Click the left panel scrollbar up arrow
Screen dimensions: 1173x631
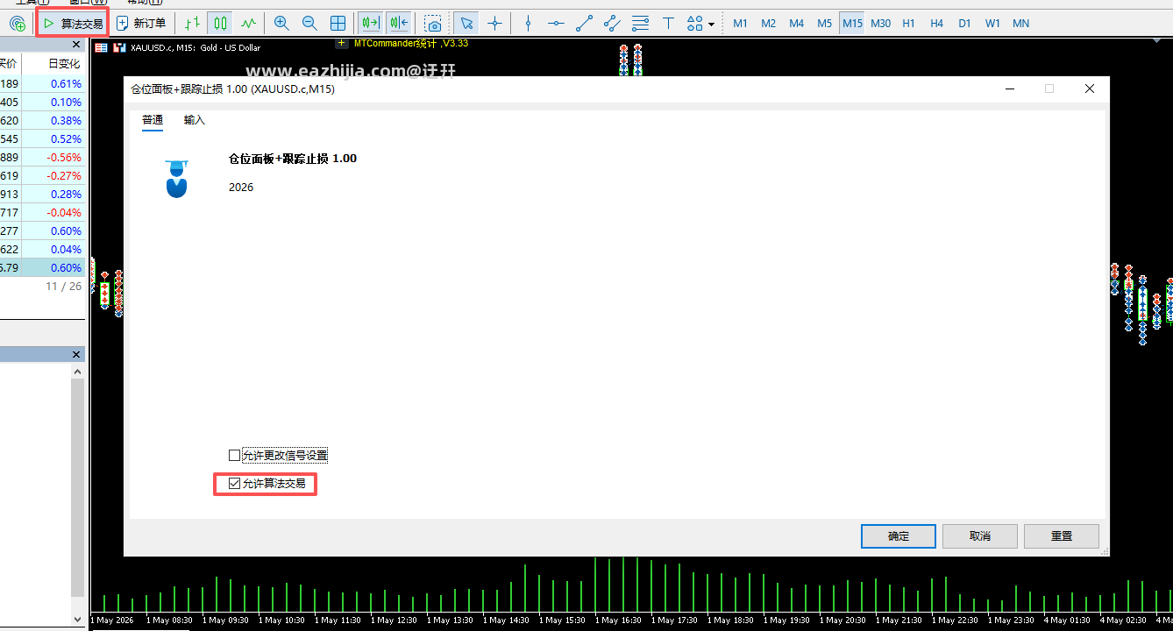(x=77, y=372)
